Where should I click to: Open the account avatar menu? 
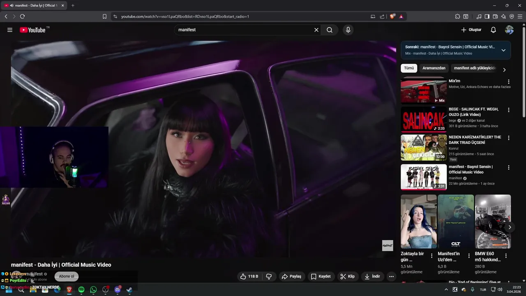click(x=509, y=30)
